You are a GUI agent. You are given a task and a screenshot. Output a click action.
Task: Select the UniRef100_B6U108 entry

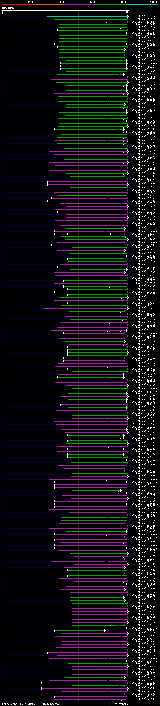[143, 52]
